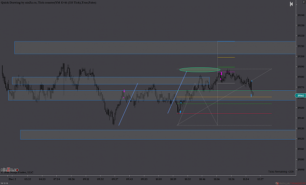Click the 19090 price axis label
Screen dimensions: 306x185
pyautogui.click(x=301, y=170)
